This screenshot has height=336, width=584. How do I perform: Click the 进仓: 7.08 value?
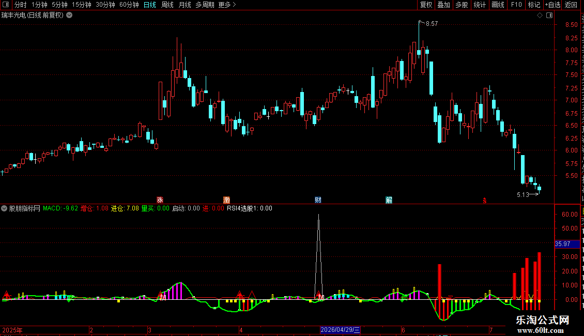[125, 209]
